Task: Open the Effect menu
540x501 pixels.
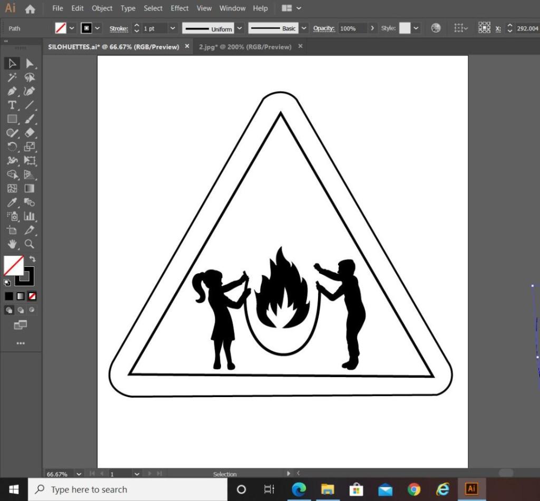Action: coord(179,8)
